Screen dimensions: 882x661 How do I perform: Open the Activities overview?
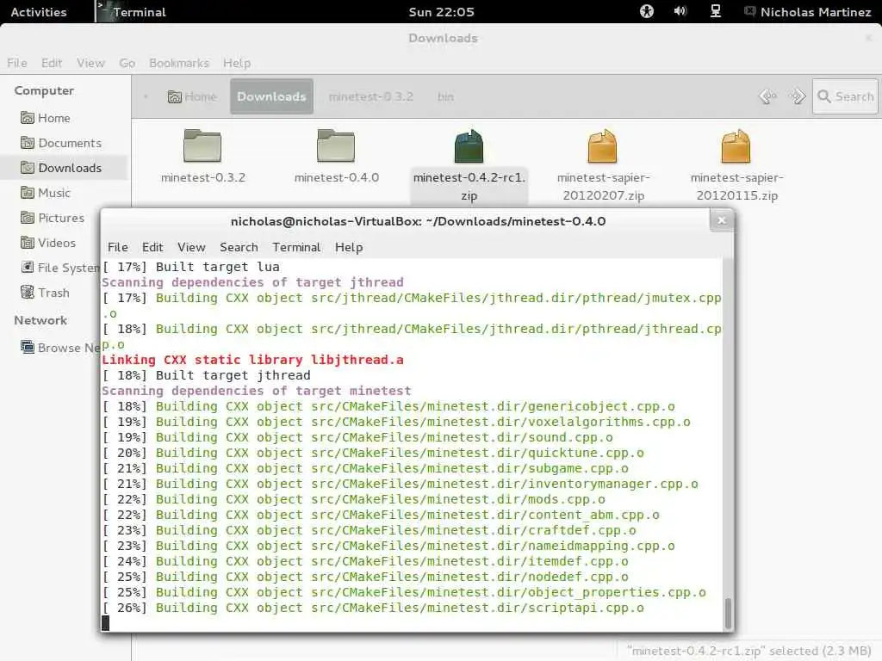(39, 12)
